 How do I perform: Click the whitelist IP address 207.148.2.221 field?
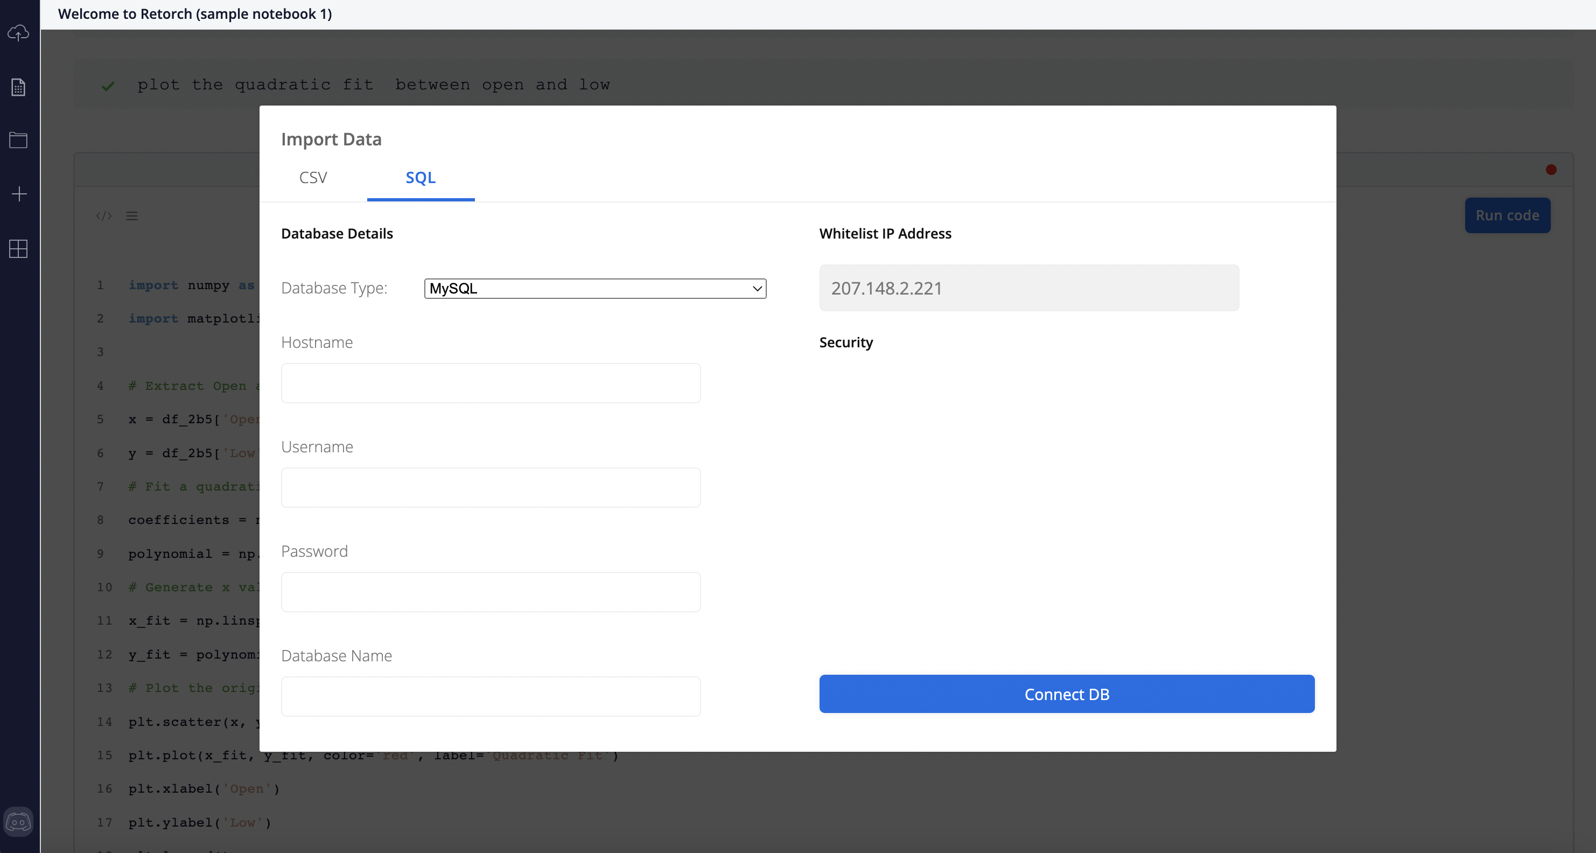pos(1029,288)
